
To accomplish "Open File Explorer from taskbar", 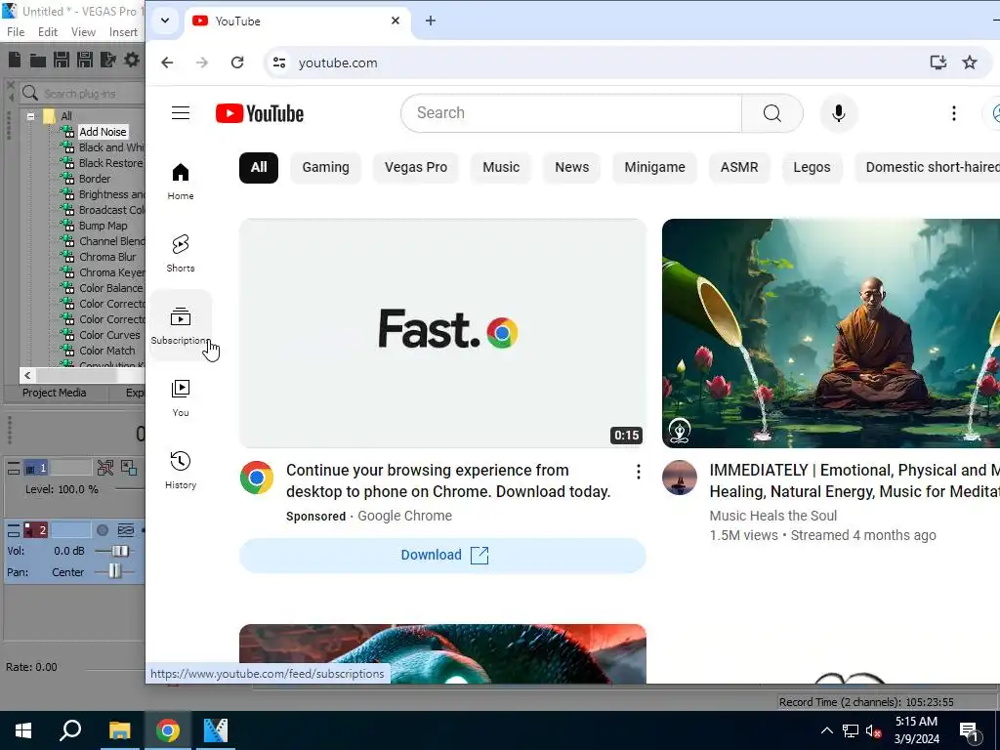I will pyautogui.click(x=119, y=730).
